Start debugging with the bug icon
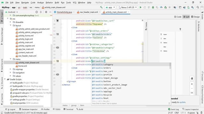The width and height of the screenshot is (204, 114). pyautogui.click(x=153, y=7)
